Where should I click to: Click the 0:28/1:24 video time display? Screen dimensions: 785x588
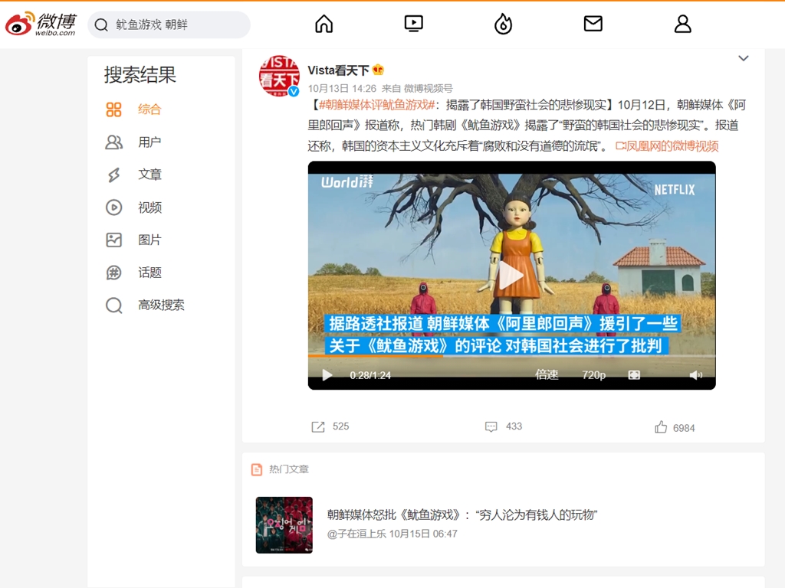click(x=370, y=375)
